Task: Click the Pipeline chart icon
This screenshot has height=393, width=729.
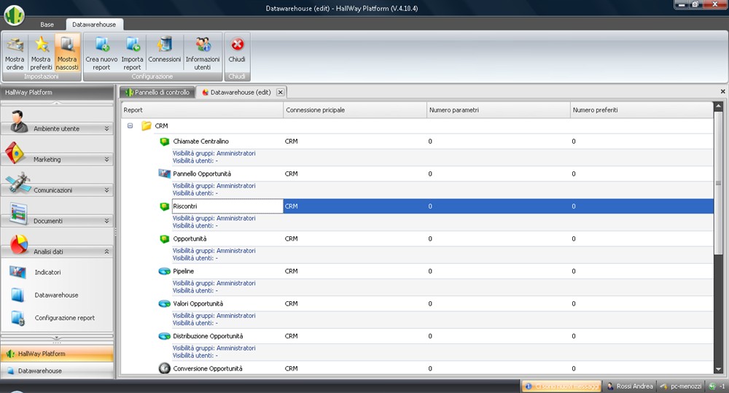Action: click(165, 271)
